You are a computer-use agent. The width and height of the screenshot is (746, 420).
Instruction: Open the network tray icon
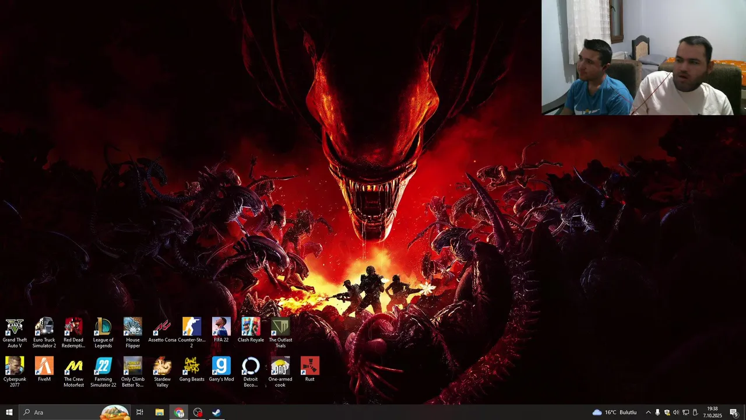pyautogui.click(x=685, y=412)
